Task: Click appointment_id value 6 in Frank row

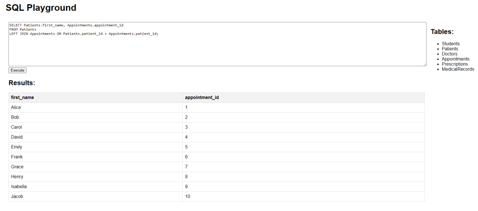Action: [303, 157]
